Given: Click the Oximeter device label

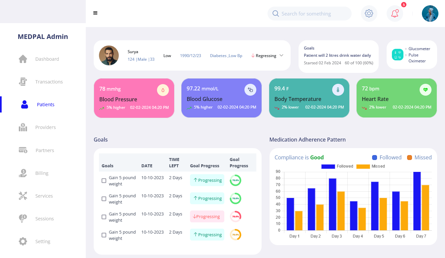Looking at the screenshot, I should pos(417,61).
